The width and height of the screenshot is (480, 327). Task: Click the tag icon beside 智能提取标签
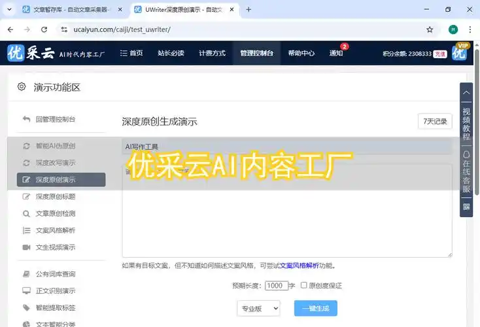coord(27,307)
